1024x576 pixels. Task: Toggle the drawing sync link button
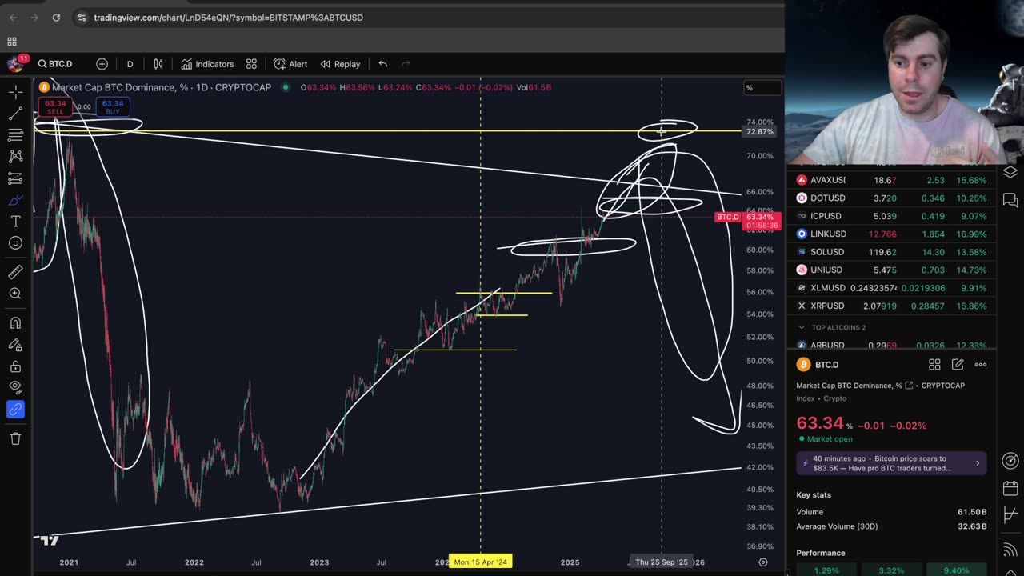coord(15,410)
